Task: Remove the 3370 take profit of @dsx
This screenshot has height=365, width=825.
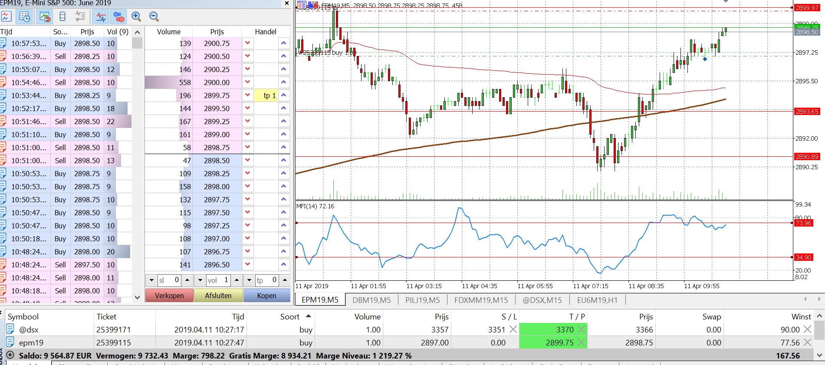Action: pyautogui.click(x=582, y=329)
